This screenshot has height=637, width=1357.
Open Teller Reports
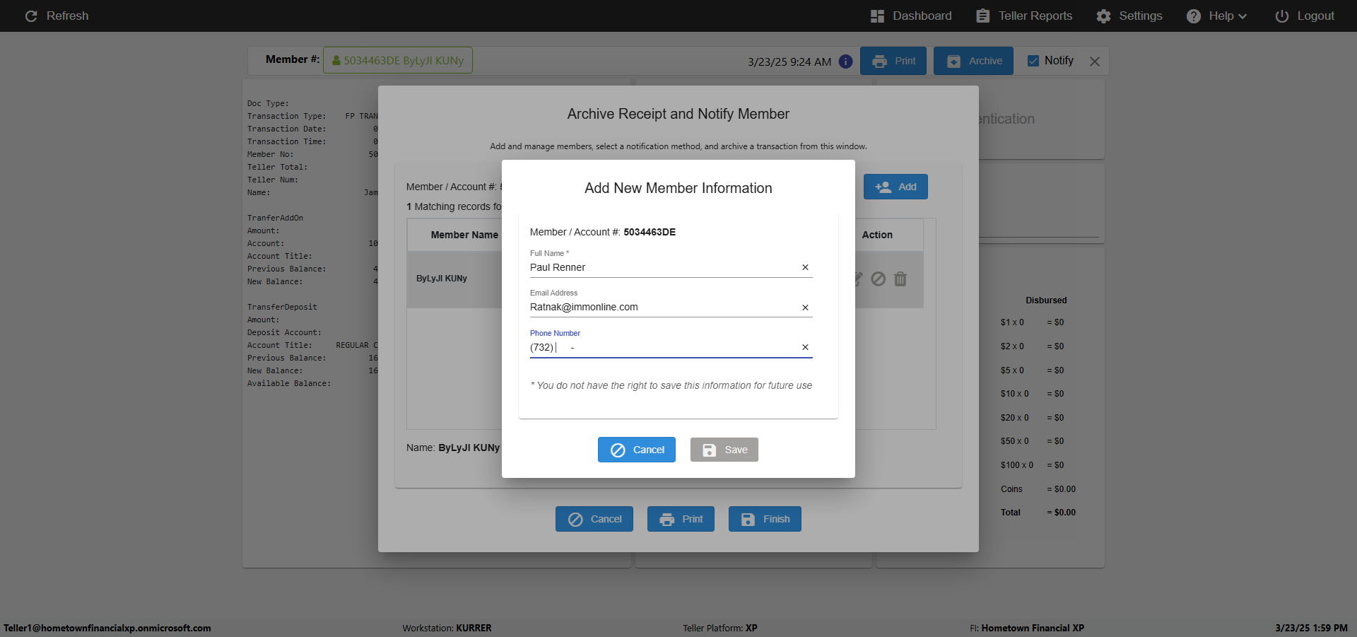[x=1024, y=16]
